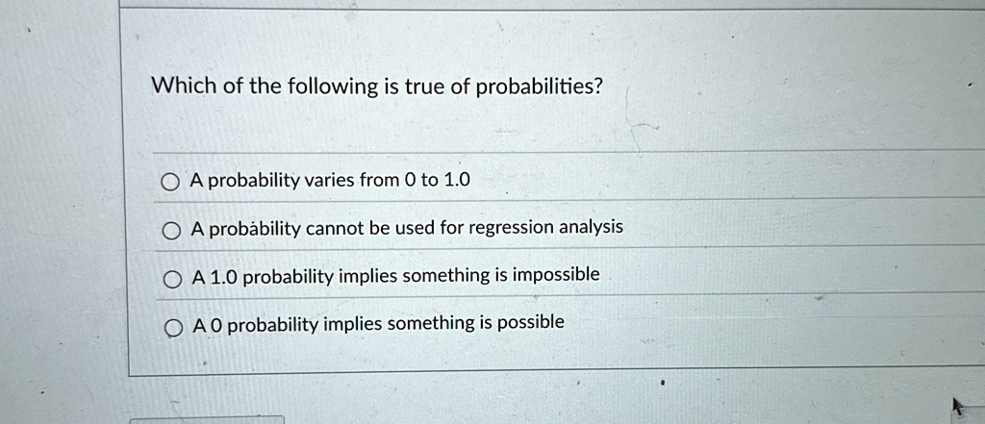Click the word 'impossible' in the third option
The width and height of the screenshot is (985, 424).
[x=557, y=275]
